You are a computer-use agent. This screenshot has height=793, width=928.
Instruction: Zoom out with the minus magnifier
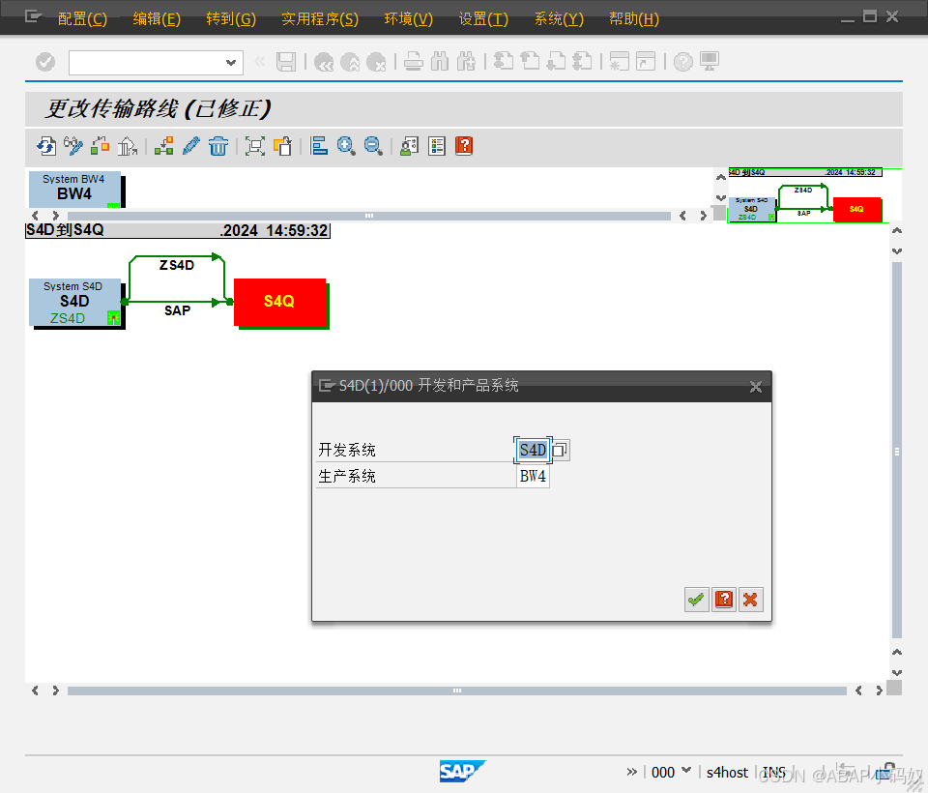pyautogui.click(x=373, y=146)
